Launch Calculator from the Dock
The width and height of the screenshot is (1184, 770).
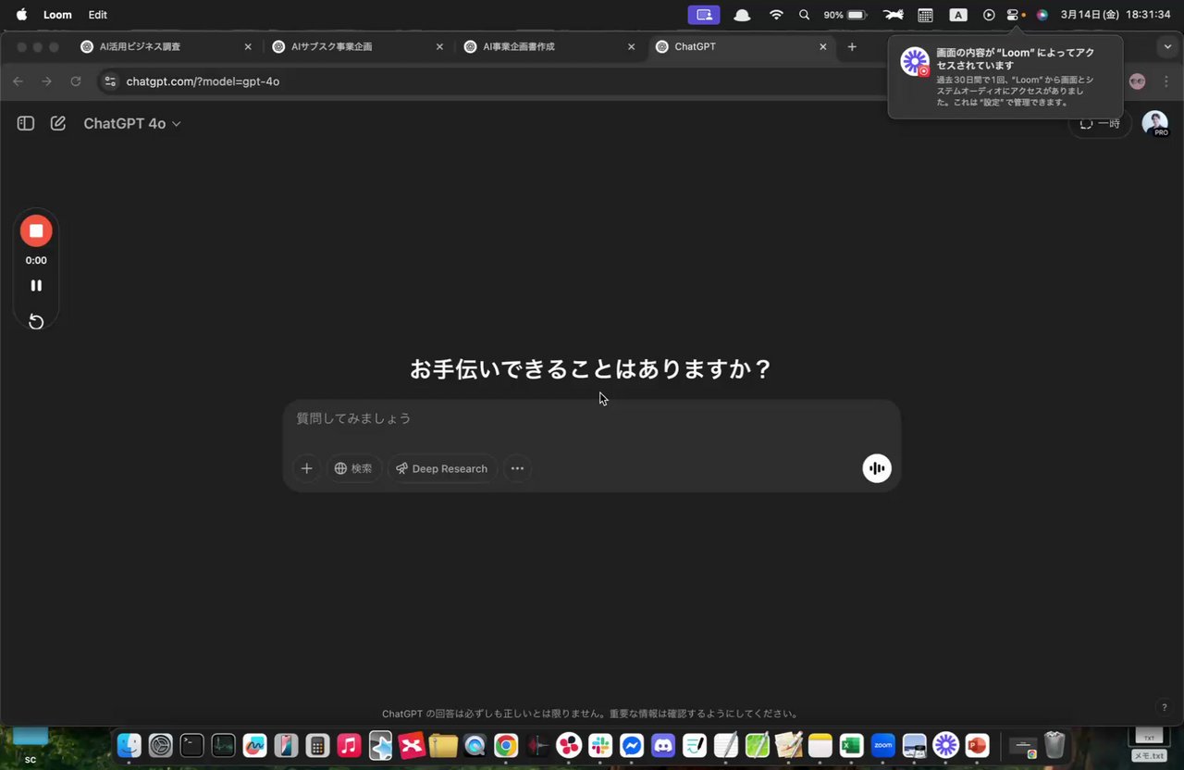tap(317, 745)
